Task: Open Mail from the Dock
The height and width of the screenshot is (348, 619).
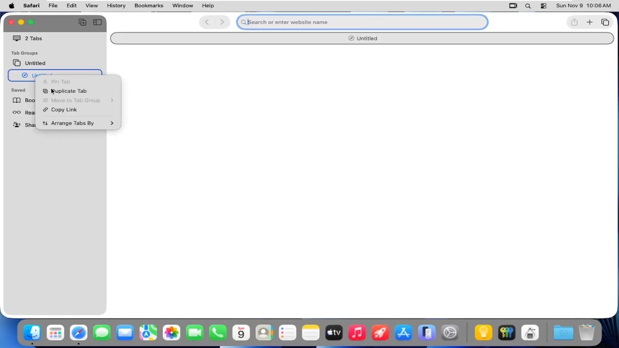Action: (125, 333)
